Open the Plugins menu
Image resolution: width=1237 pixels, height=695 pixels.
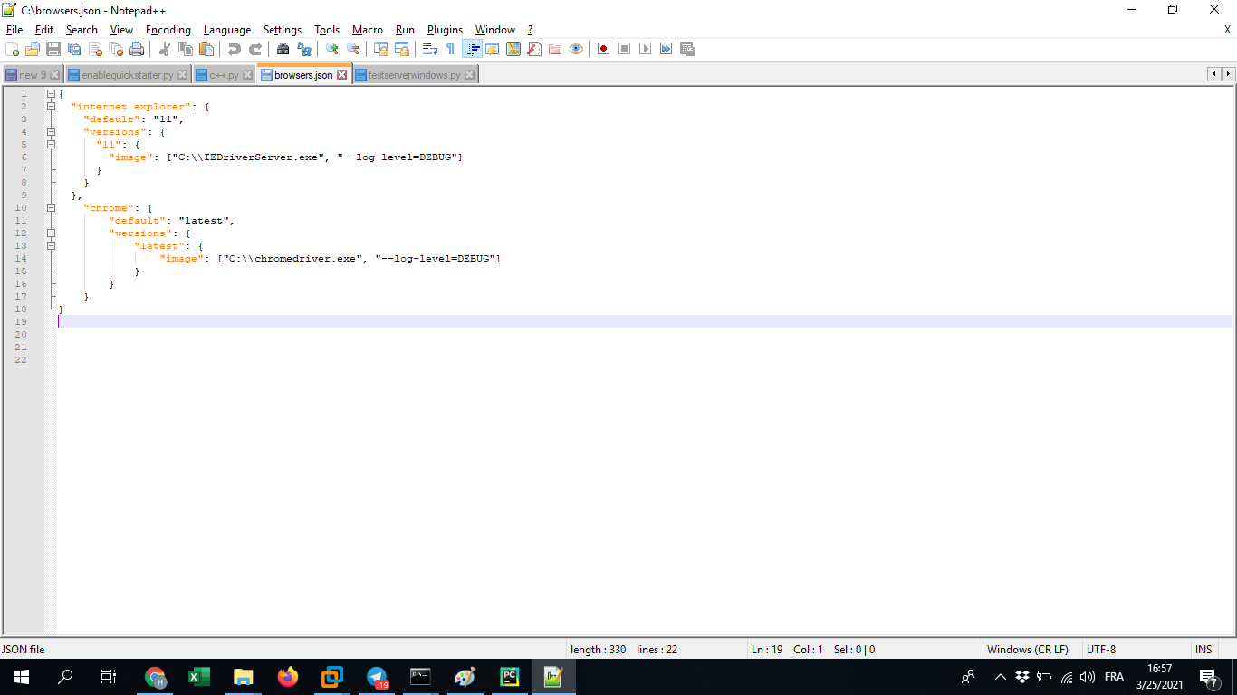tap(445, 30)
